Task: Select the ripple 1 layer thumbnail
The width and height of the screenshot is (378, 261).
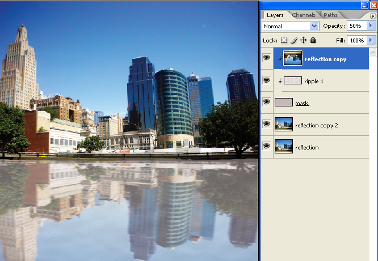Action: 293,80
